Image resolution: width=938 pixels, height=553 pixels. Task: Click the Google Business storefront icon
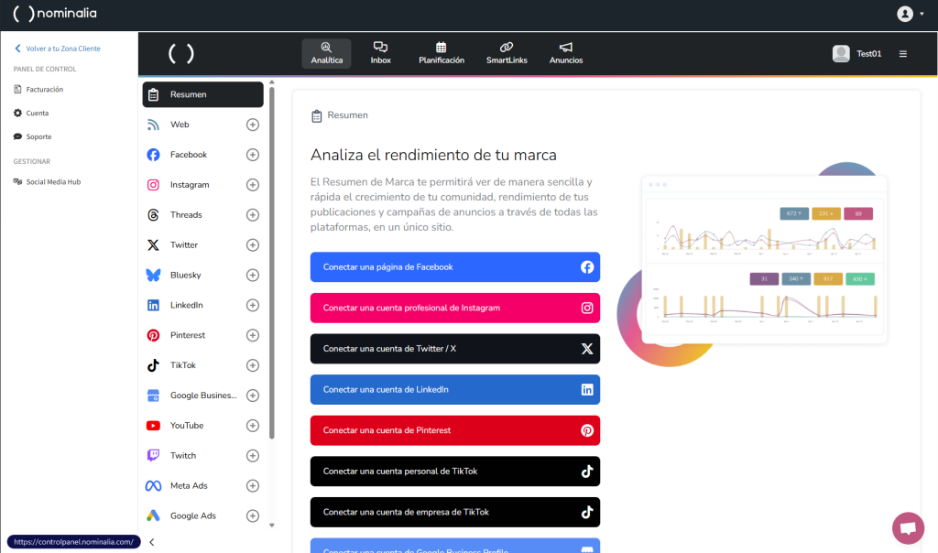[153, 396]
